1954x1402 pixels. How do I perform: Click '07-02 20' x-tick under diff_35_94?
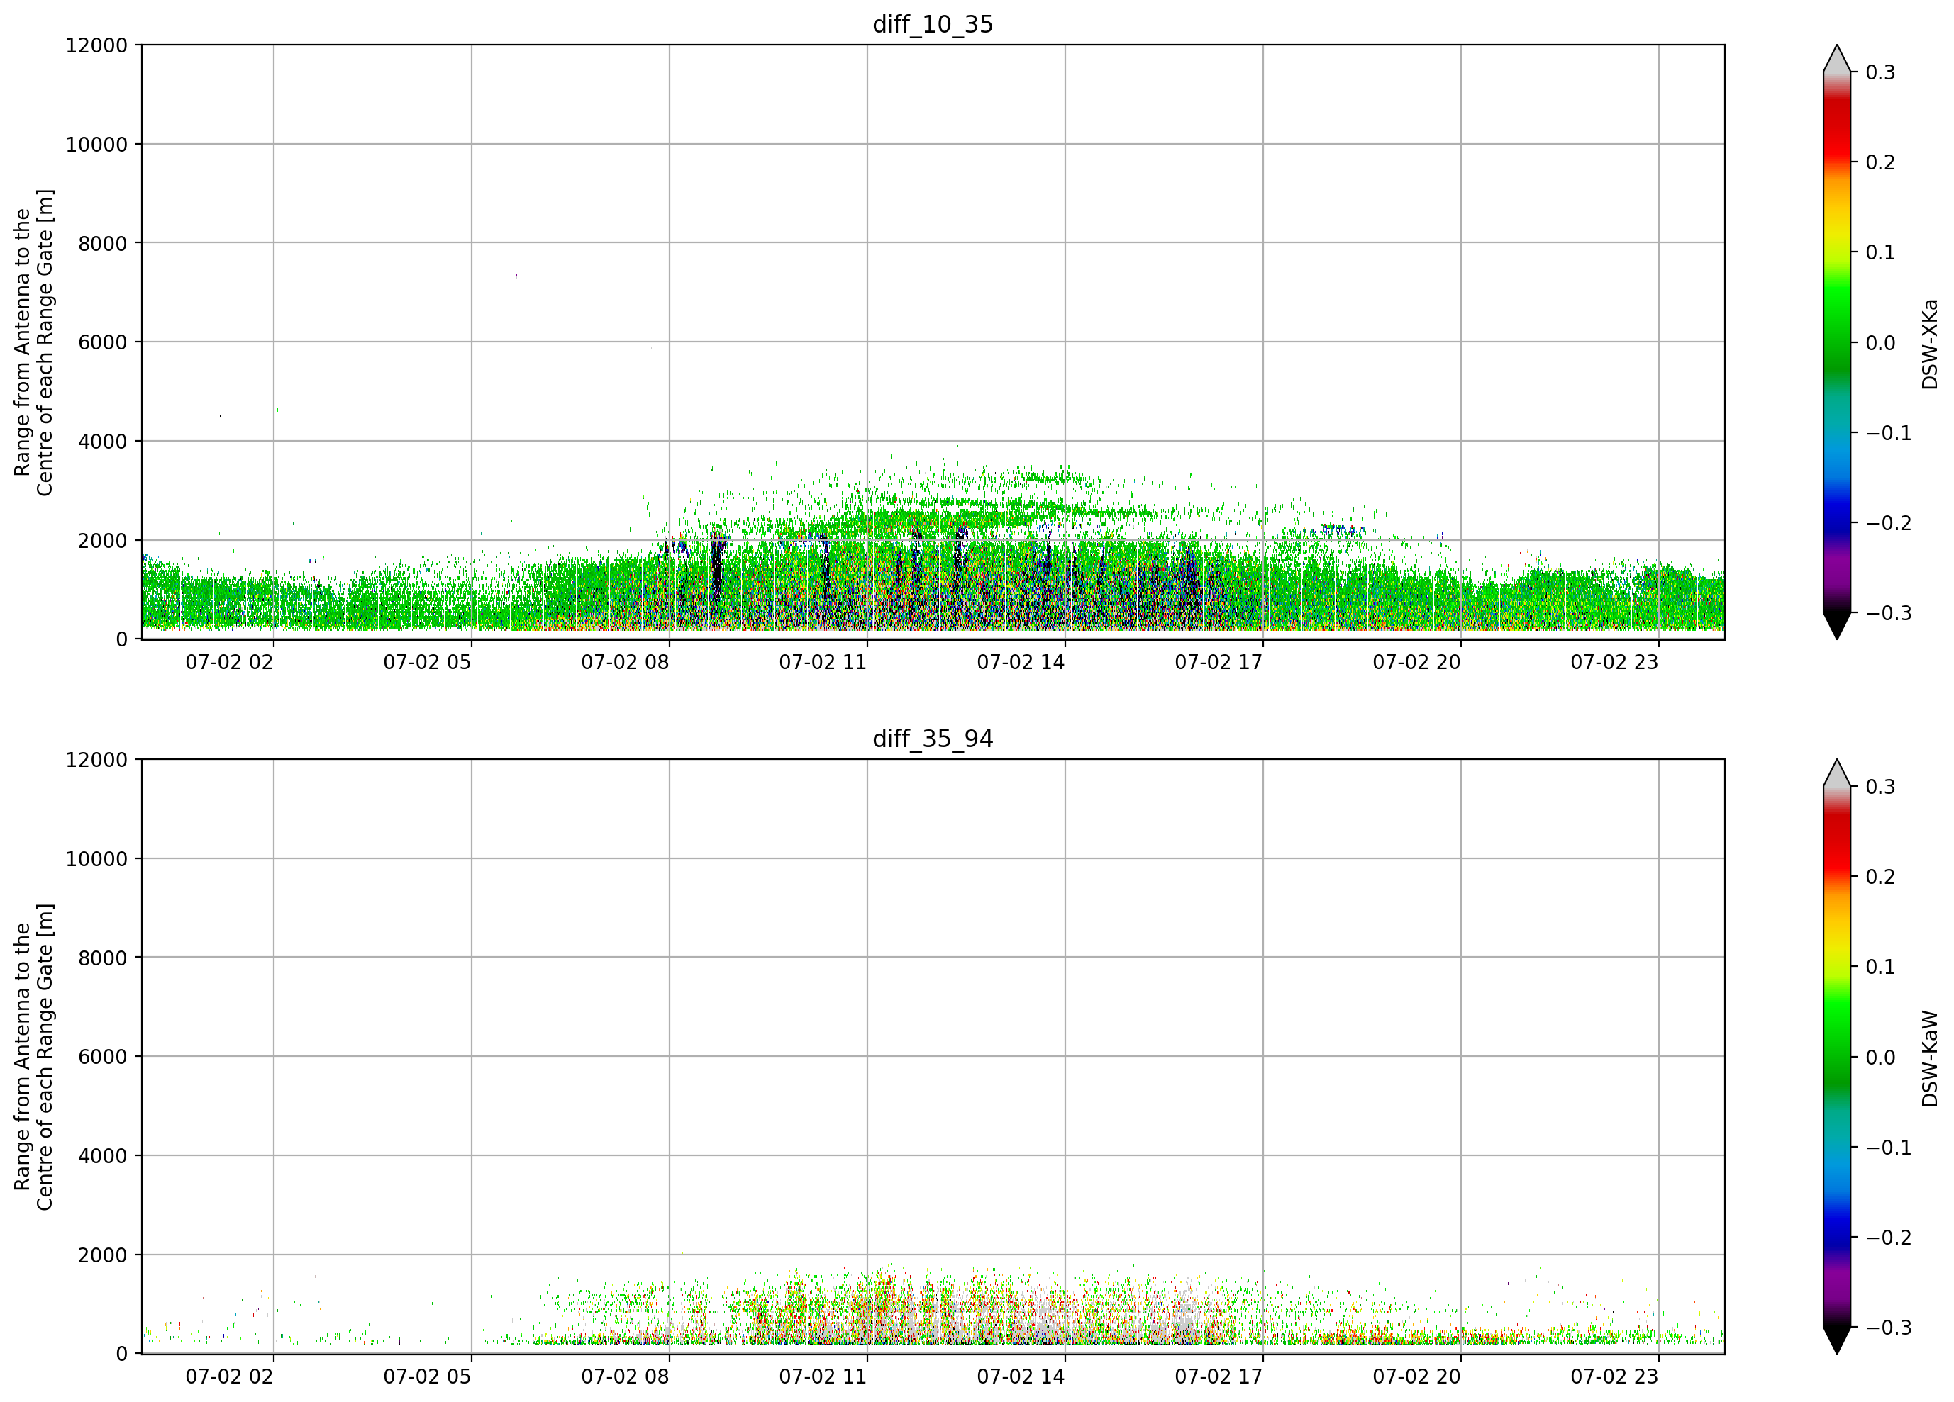coord(1416,1377)
